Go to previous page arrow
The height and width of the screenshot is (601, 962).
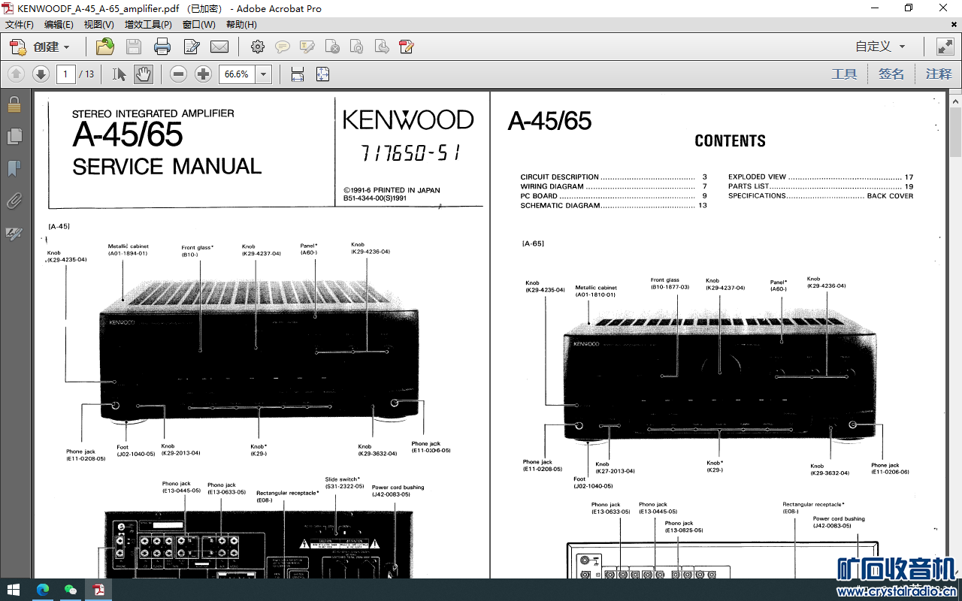click(17, 74)
